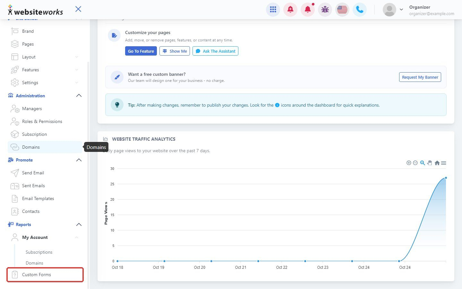Click the Go To Feature button
This screenshot has height=289, width=462.
tap(141, 51)
